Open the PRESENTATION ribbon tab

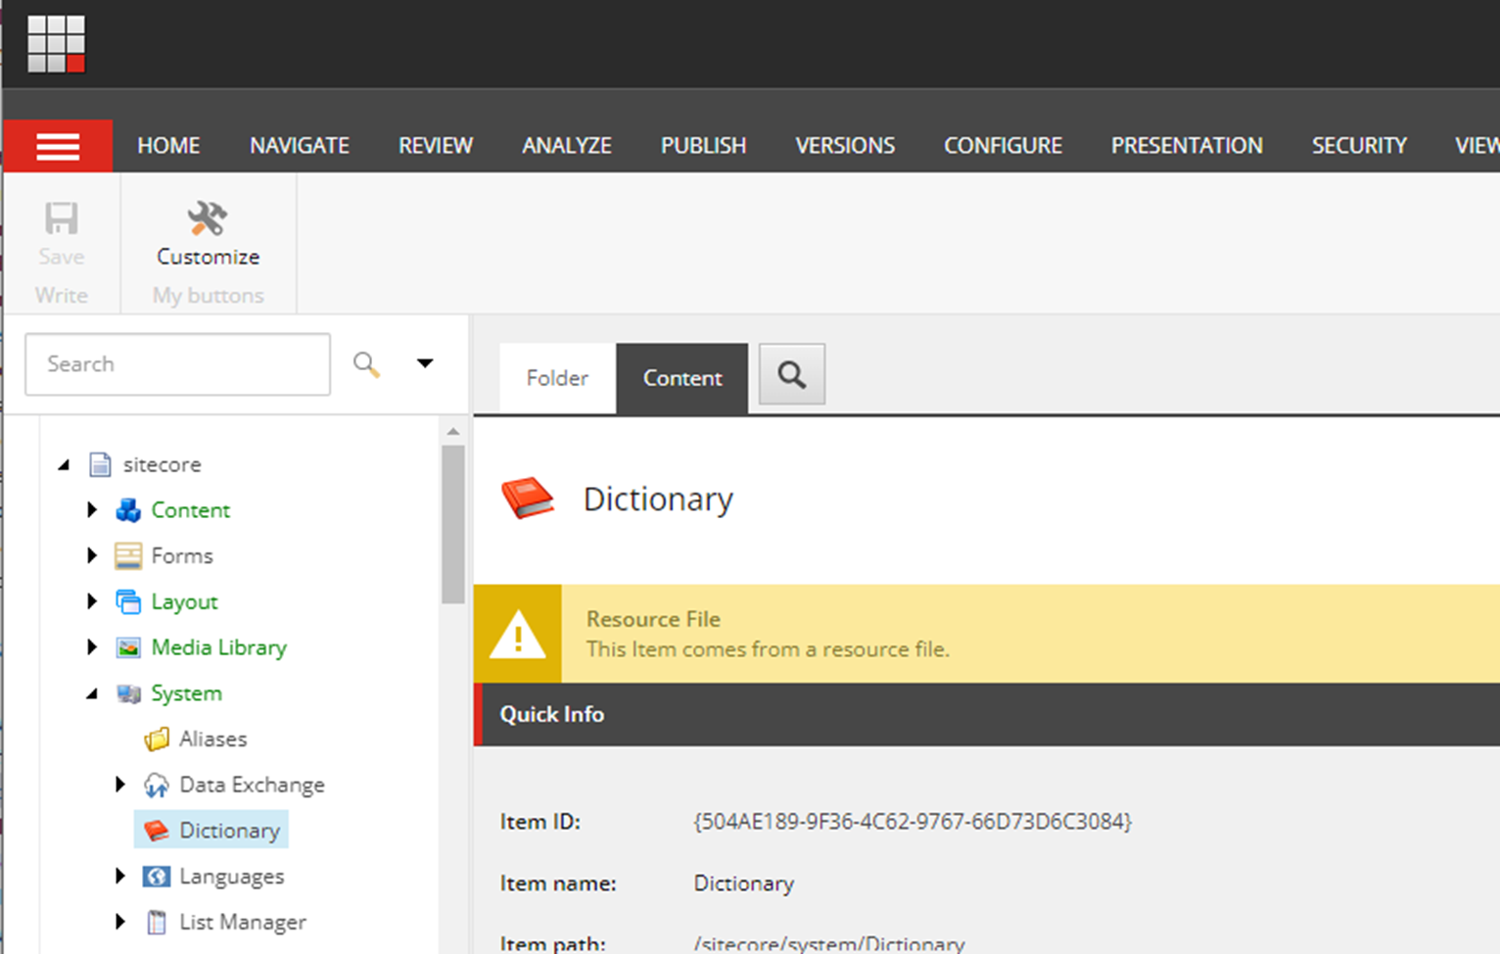coord(1187,146)
